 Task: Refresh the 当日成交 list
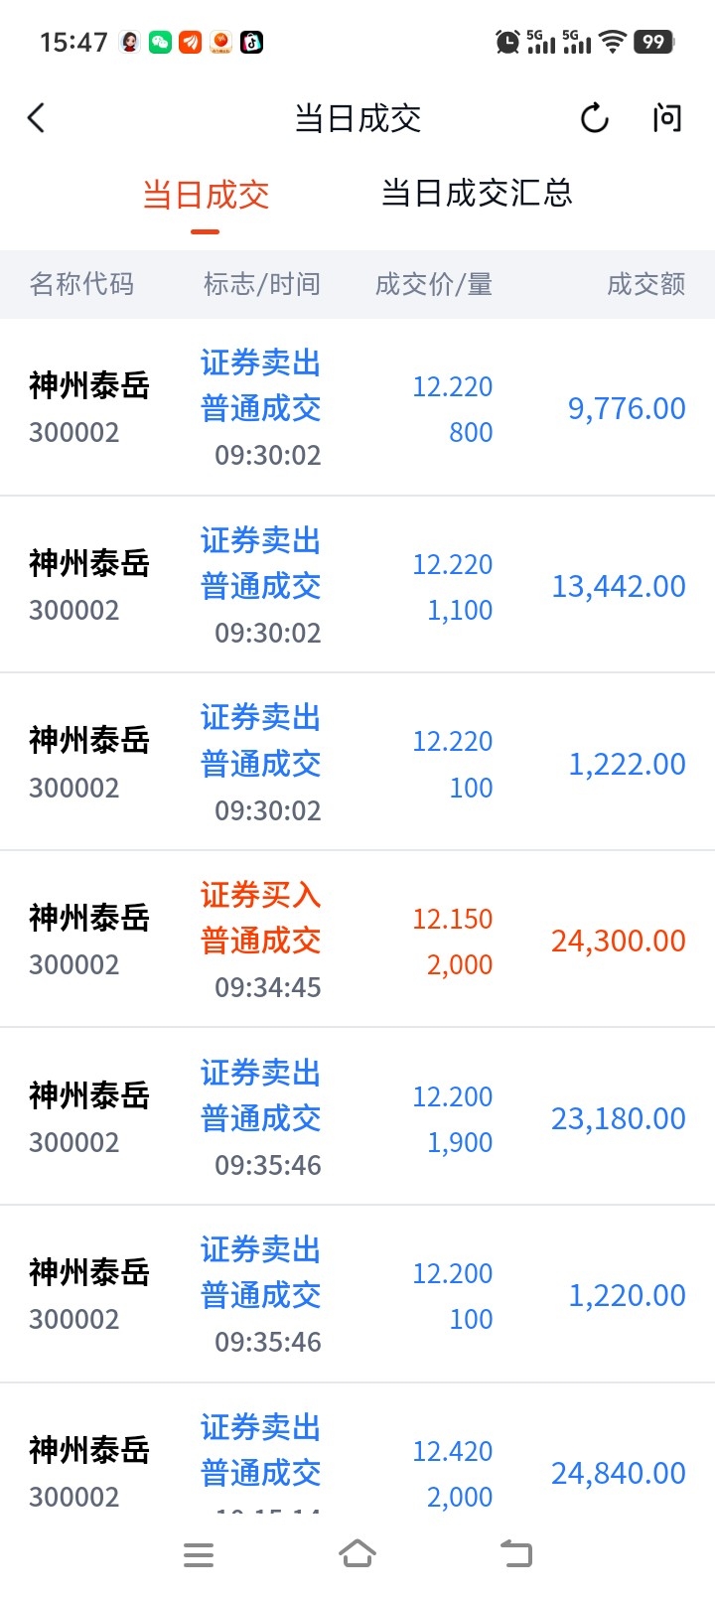pyautogui.click(x=595, y=118)
